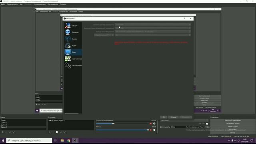Move the scene up with arrow icon

click(x=10, y=132)
